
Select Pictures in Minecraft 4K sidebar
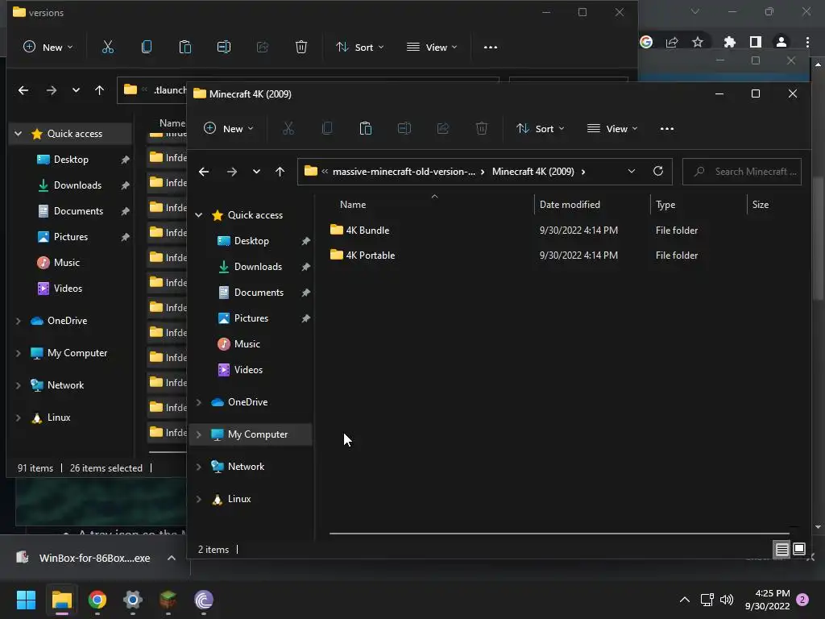click(x=251, y=318)
